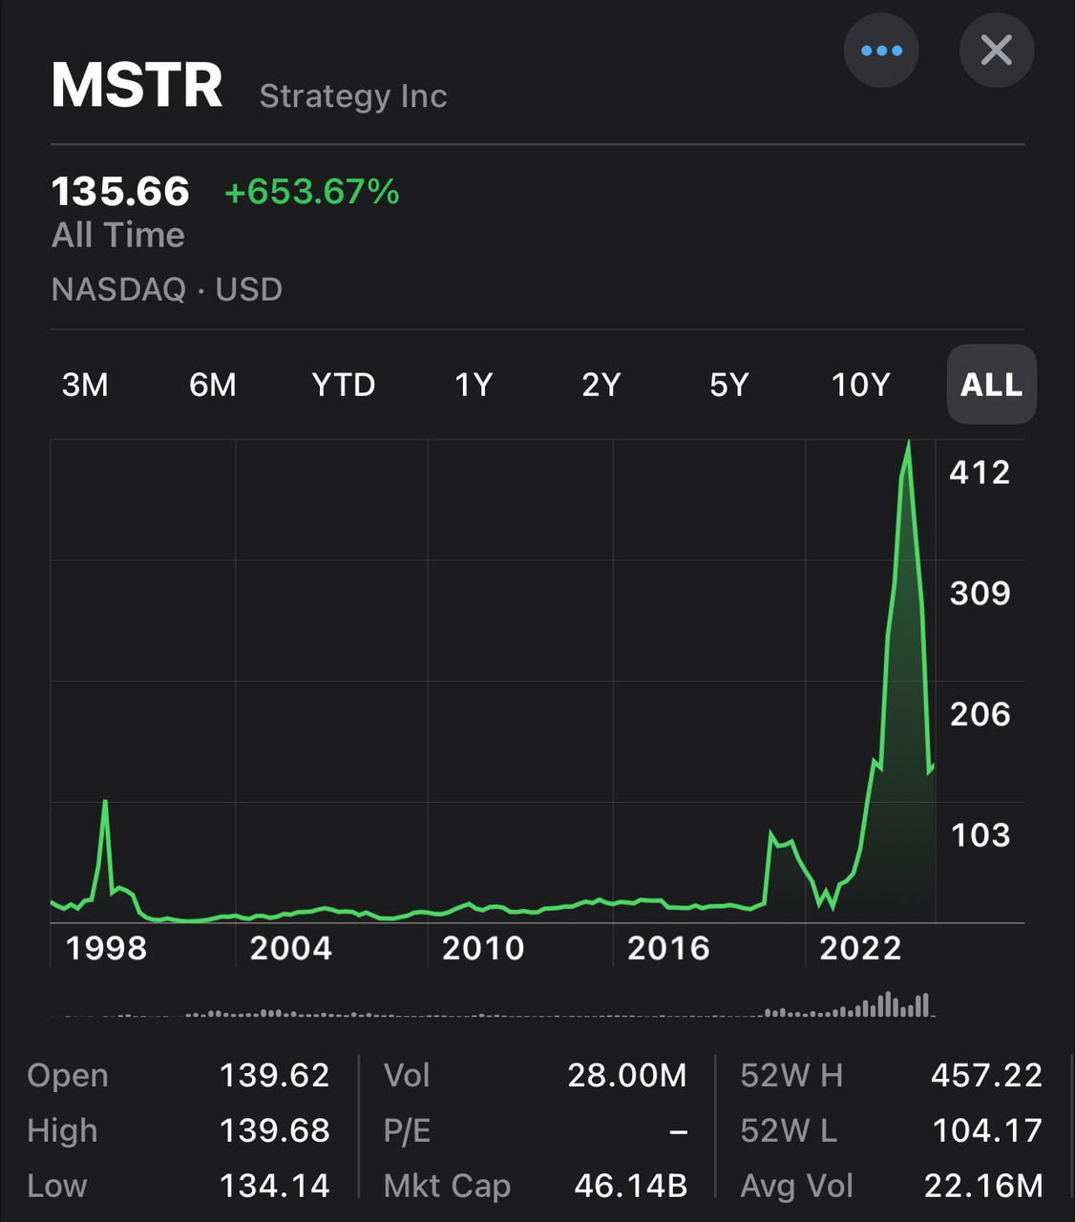Tap the current price 135.66
Viewport: 1075px width, 1222px height.
point(120,191)
